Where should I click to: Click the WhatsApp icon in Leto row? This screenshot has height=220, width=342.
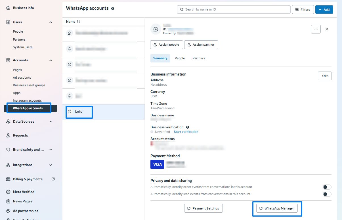70,112
